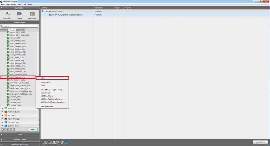
Task: Choose Edit... from the context menu
Action: 52,78
